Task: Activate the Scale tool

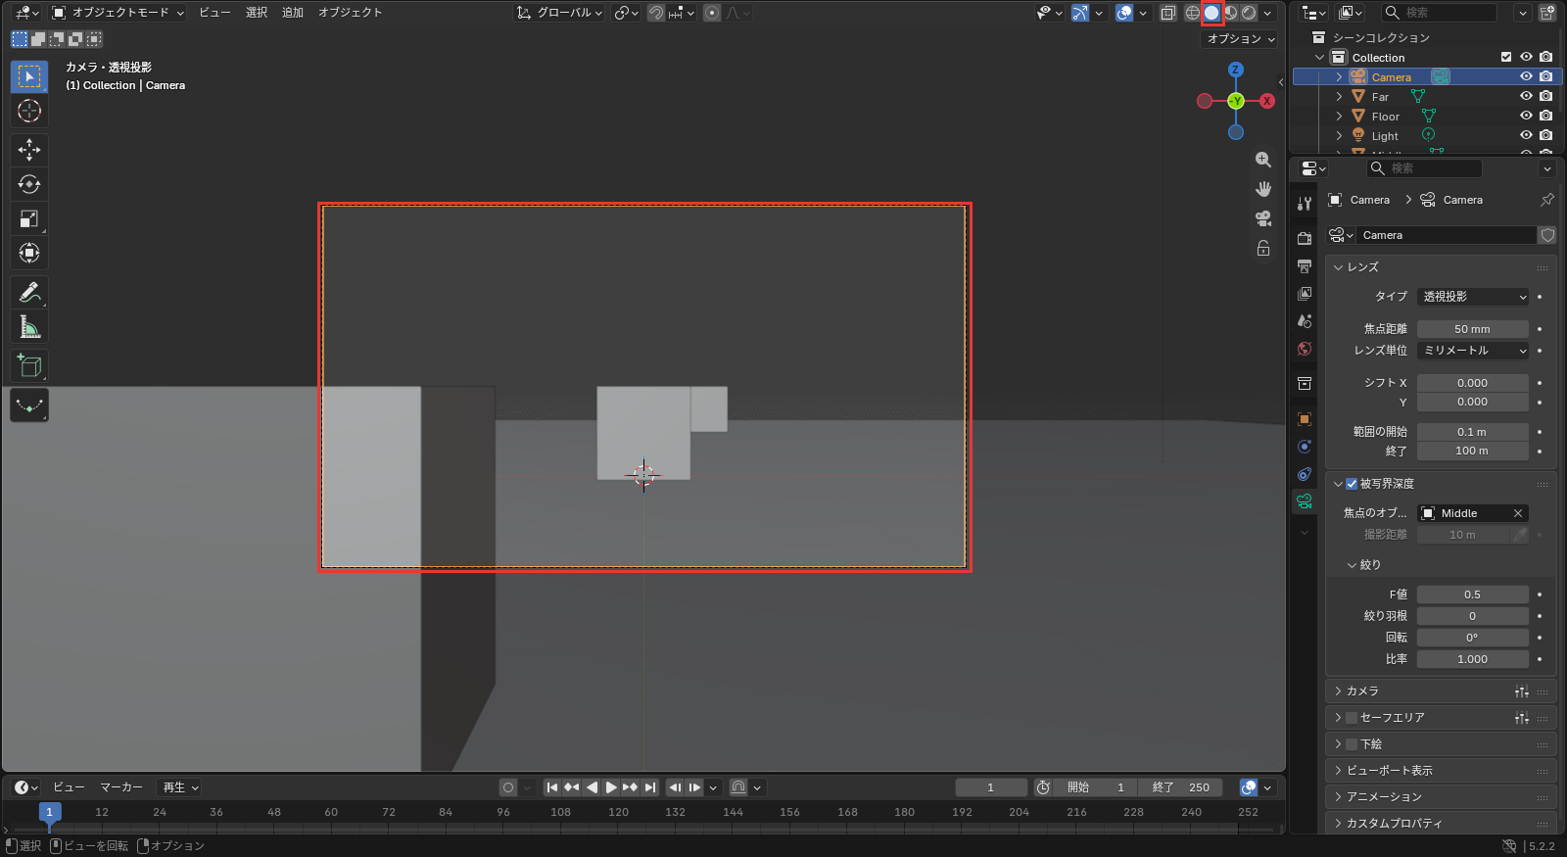Action: pos(29,218)
